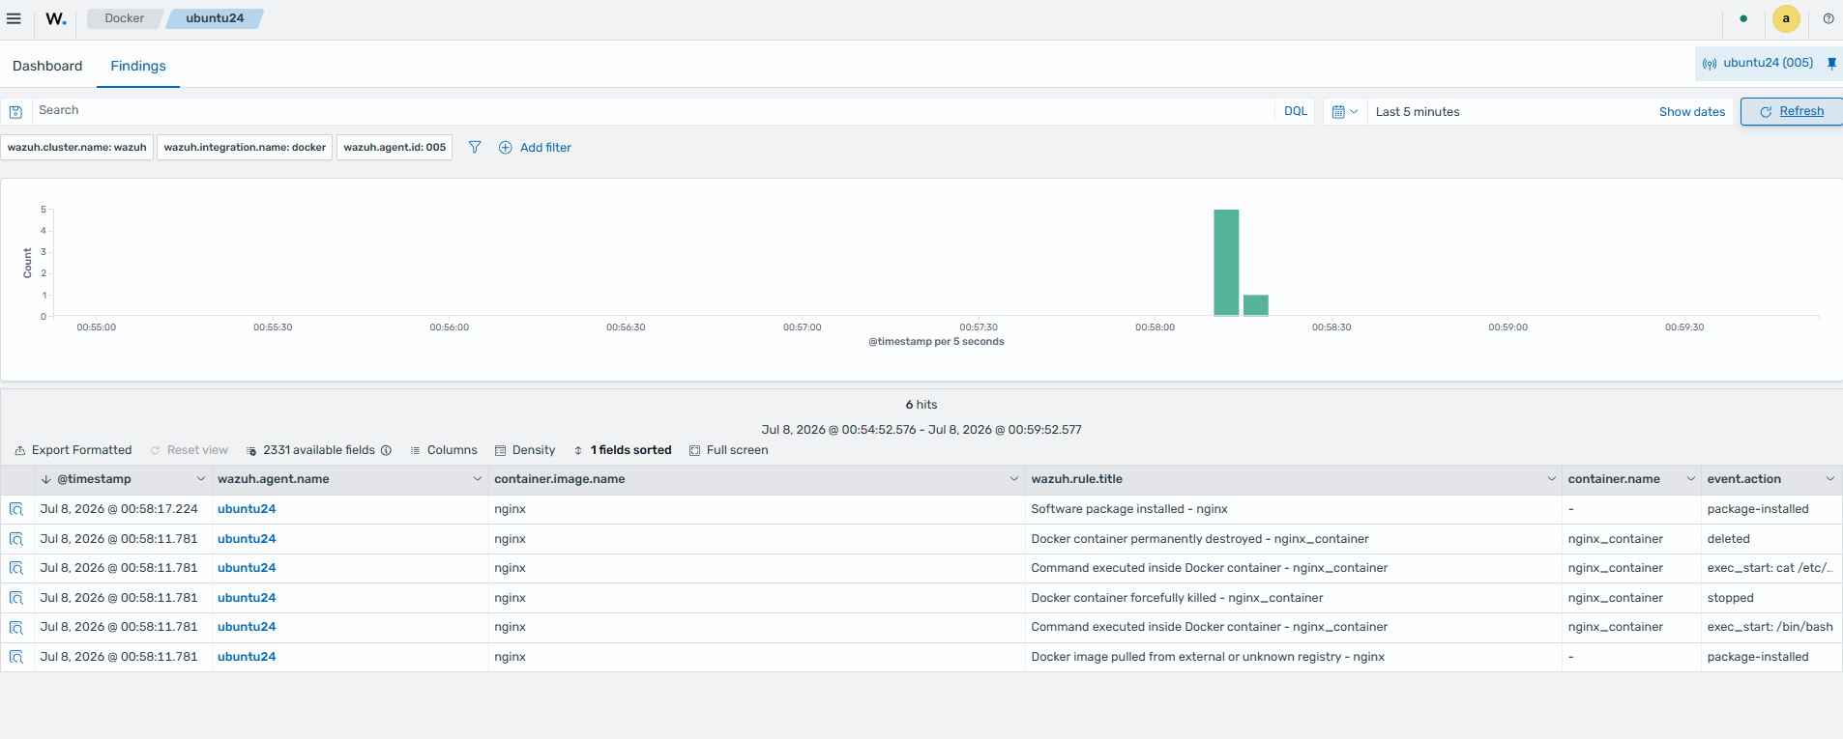
Task: Switch to the Dashboard tab
Action: [47, 66]
